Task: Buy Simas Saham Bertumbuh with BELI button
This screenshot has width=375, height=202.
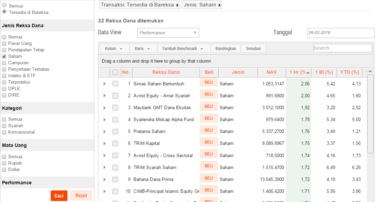Action: tap(208, 82)
